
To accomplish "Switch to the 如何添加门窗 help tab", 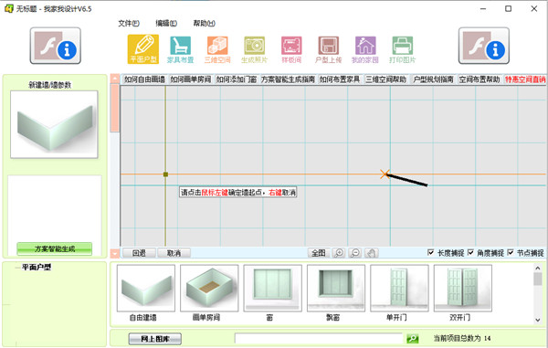I will [x=237, y=79].
